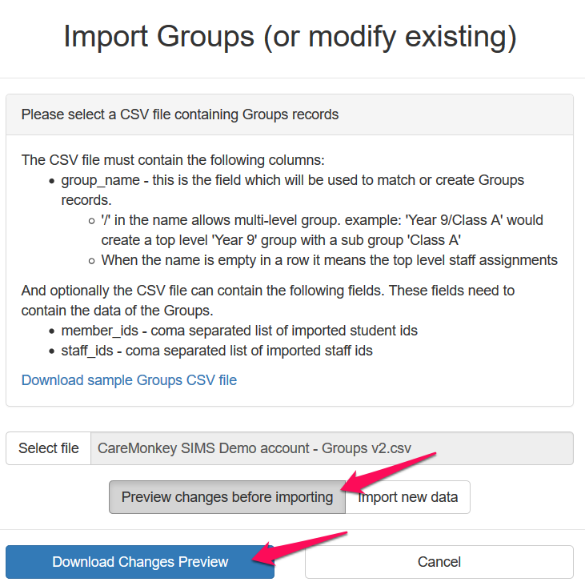Click the staff_ids field description
Image resolution: width=585 pixels, height=586 pixels.
(x=217, y=350)
